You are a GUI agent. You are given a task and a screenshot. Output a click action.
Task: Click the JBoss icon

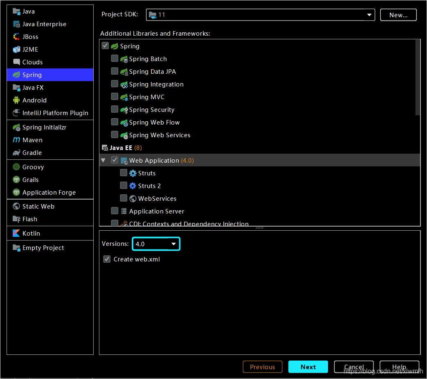16,37
